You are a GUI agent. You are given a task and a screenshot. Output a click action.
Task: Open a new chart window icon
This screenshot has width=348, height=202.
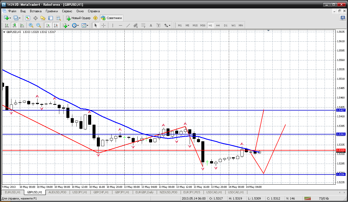point(6,18)
